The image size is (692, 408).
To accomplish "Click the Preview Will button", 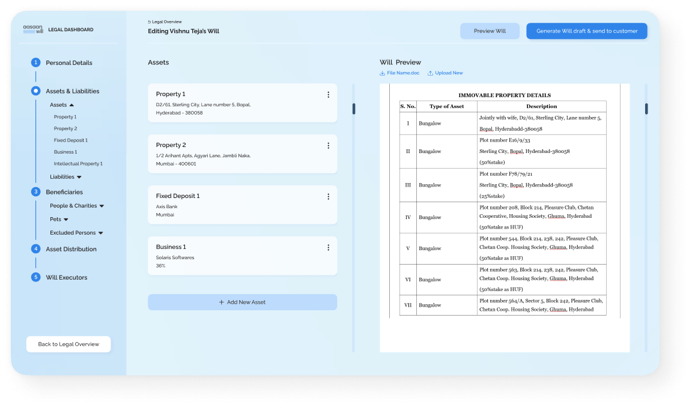I will click(490, 31).
